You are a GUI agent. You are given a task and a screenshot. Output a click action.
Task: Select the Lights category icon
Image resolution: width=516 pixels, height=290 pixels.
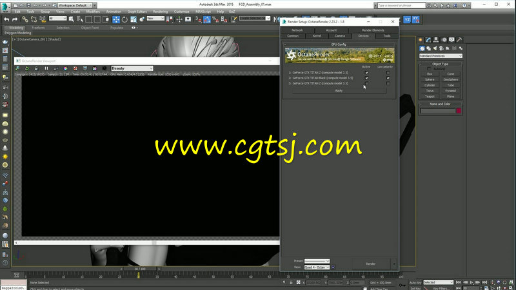coord(435,48)
